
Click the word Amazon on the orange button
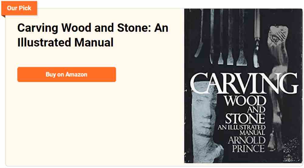76,74
